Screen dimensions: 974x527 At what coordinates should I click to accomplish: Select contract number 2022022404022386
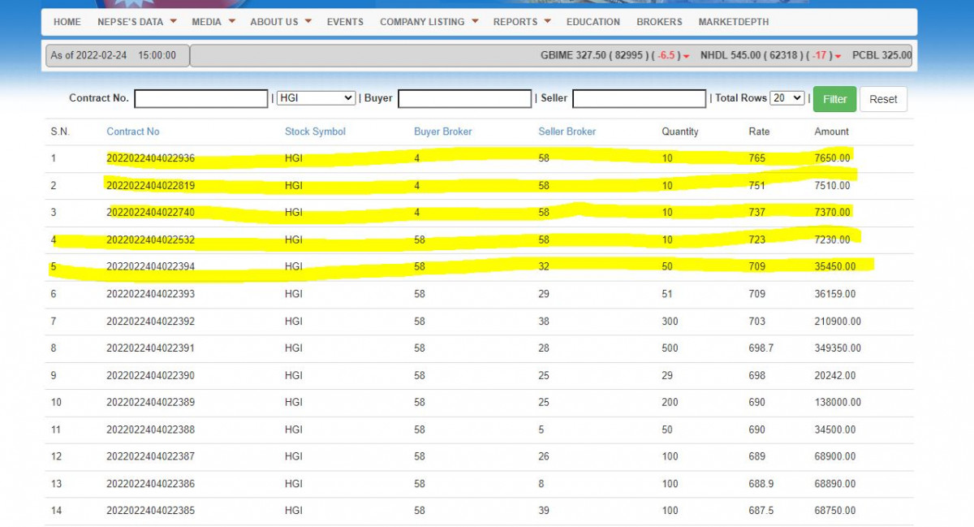150,483
